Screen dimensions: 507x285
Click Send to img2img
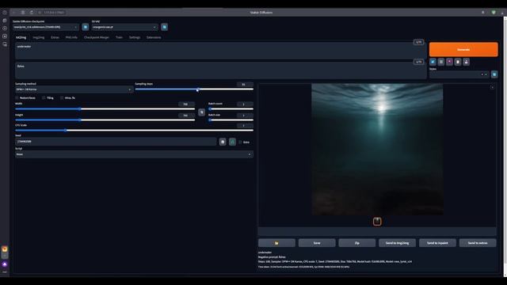pyautogui.click(x=397, y=243)
